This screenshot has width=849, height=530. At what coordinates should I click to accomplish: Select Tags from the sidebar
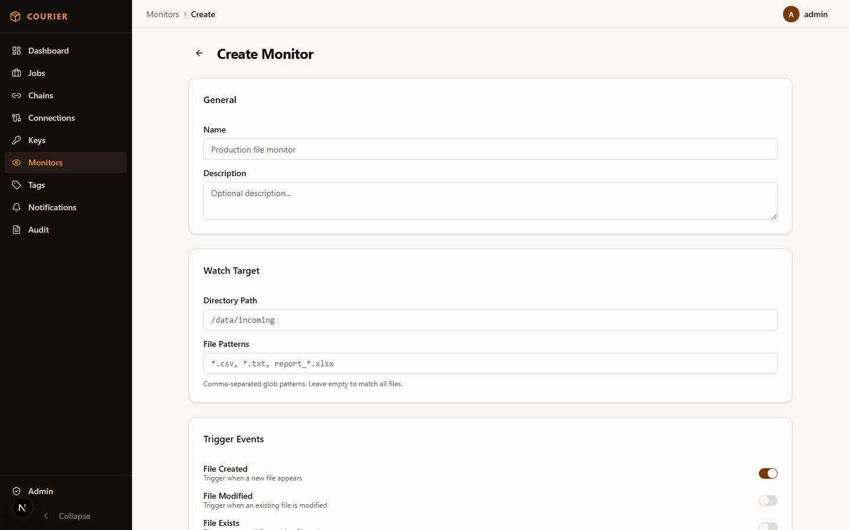36,185
